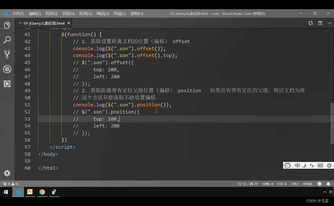Open the Explorer view in activity bar
The height and width of the screenshot is (206, 334).
7,25
